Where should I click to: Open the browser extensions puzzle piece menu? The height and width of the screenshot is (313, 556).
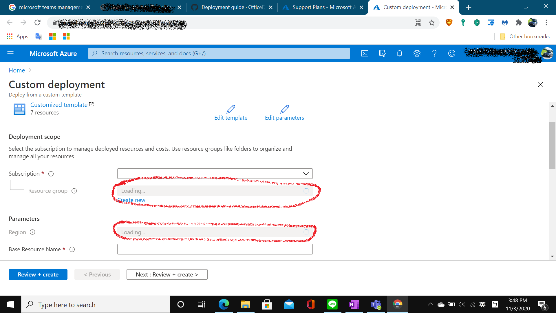[x=518, y=22]
